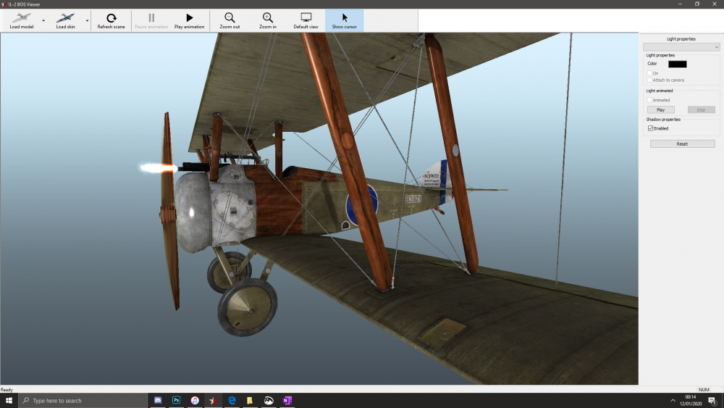Open the Light properties combo box
This screenshot has height=408, width=724.
pyautogui.click(x=681, y=47)
